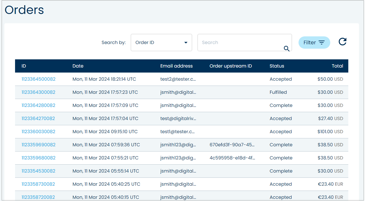Open order 1123359680082

(39, 158)
